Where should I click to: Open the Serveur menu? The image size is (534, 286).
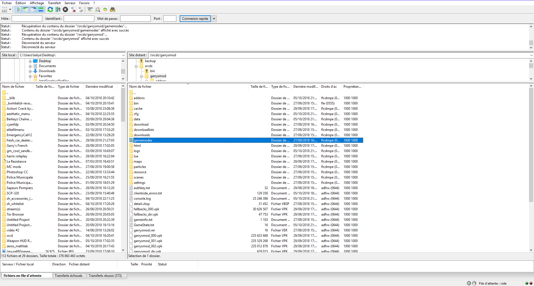pos(70,3)
